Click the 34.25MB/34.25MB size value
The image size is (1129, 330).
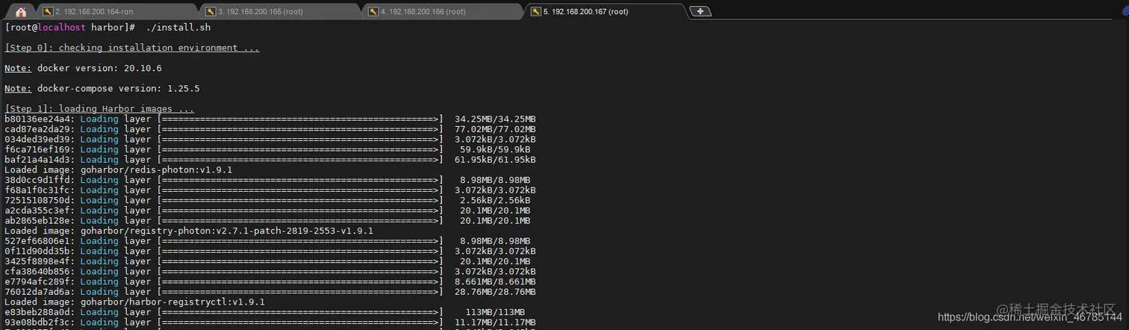495,119
